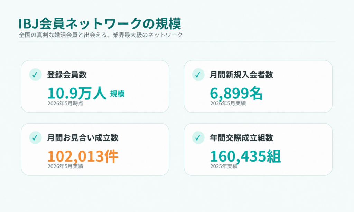The width and height of the screenshot is (354, 212).
Task: Click the 160,435組 figure
Action: [x=245, y=156]
